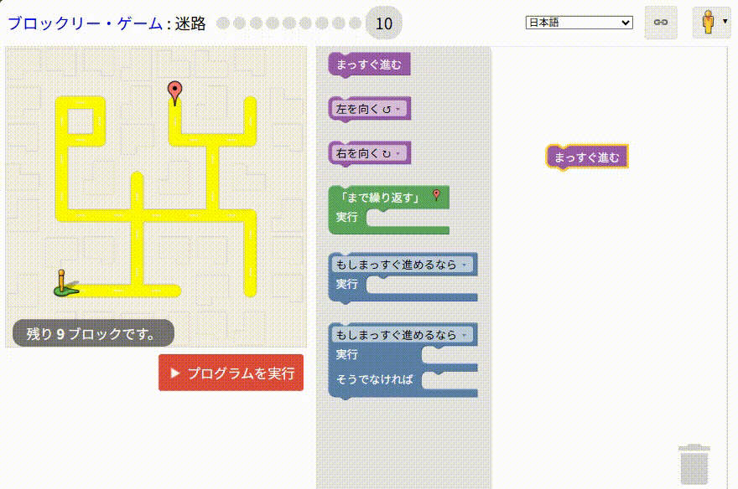Open the 右を向く direction dropdown
This screenshot has width=738, height=489.
(371, 153)
